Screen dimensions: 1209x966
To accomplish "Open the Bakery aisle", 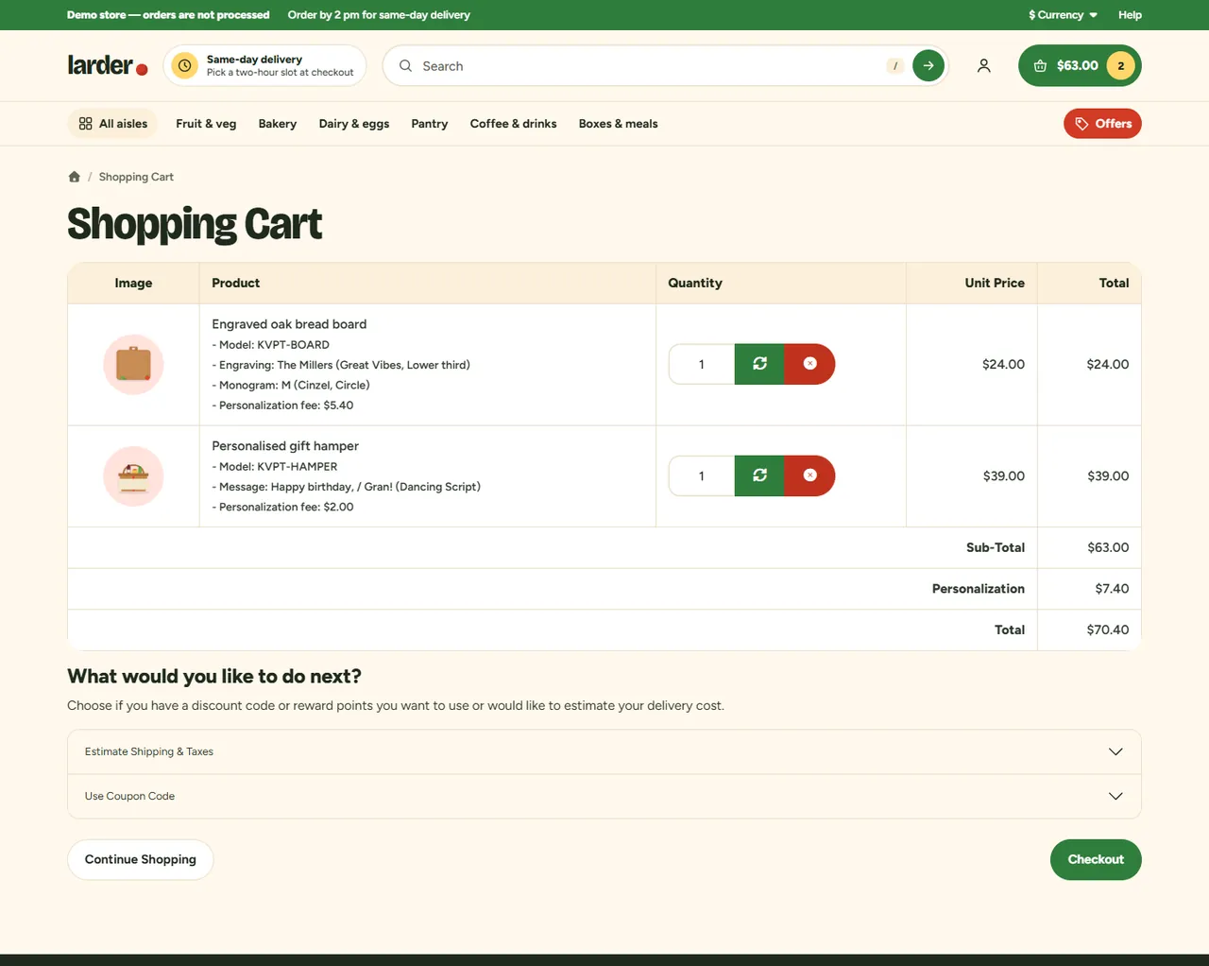I will (x=278, y=124).
